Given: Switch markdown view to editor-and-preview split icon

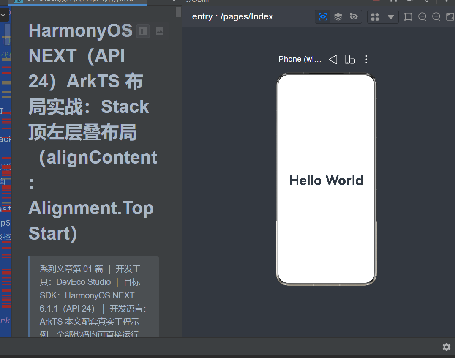Looking at the screenshot, I should click(x=143, y=31).
